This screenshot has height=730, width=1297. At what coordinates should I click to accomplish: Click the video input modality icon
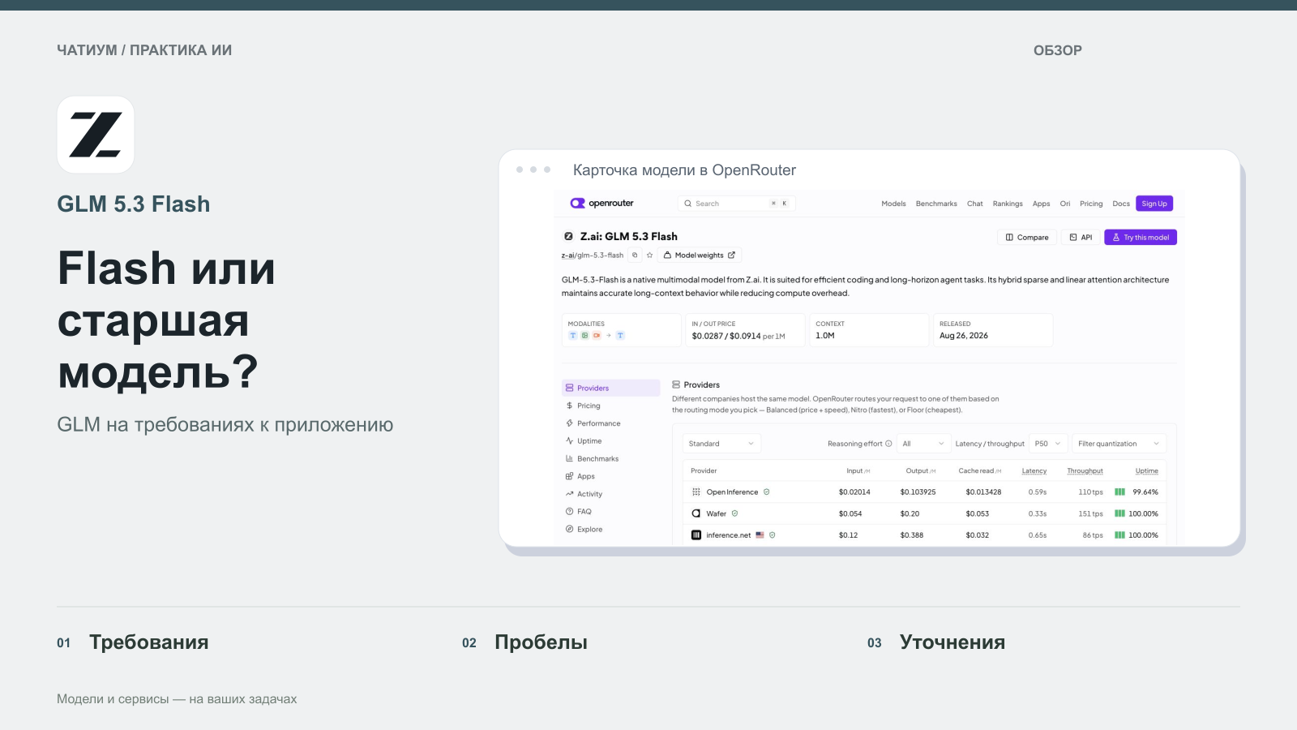[x=597, y=336]
